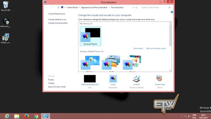Click the Back navigation arrow
Image resolution: width=211 pixels, height=119 pixels.
(47, 8)
